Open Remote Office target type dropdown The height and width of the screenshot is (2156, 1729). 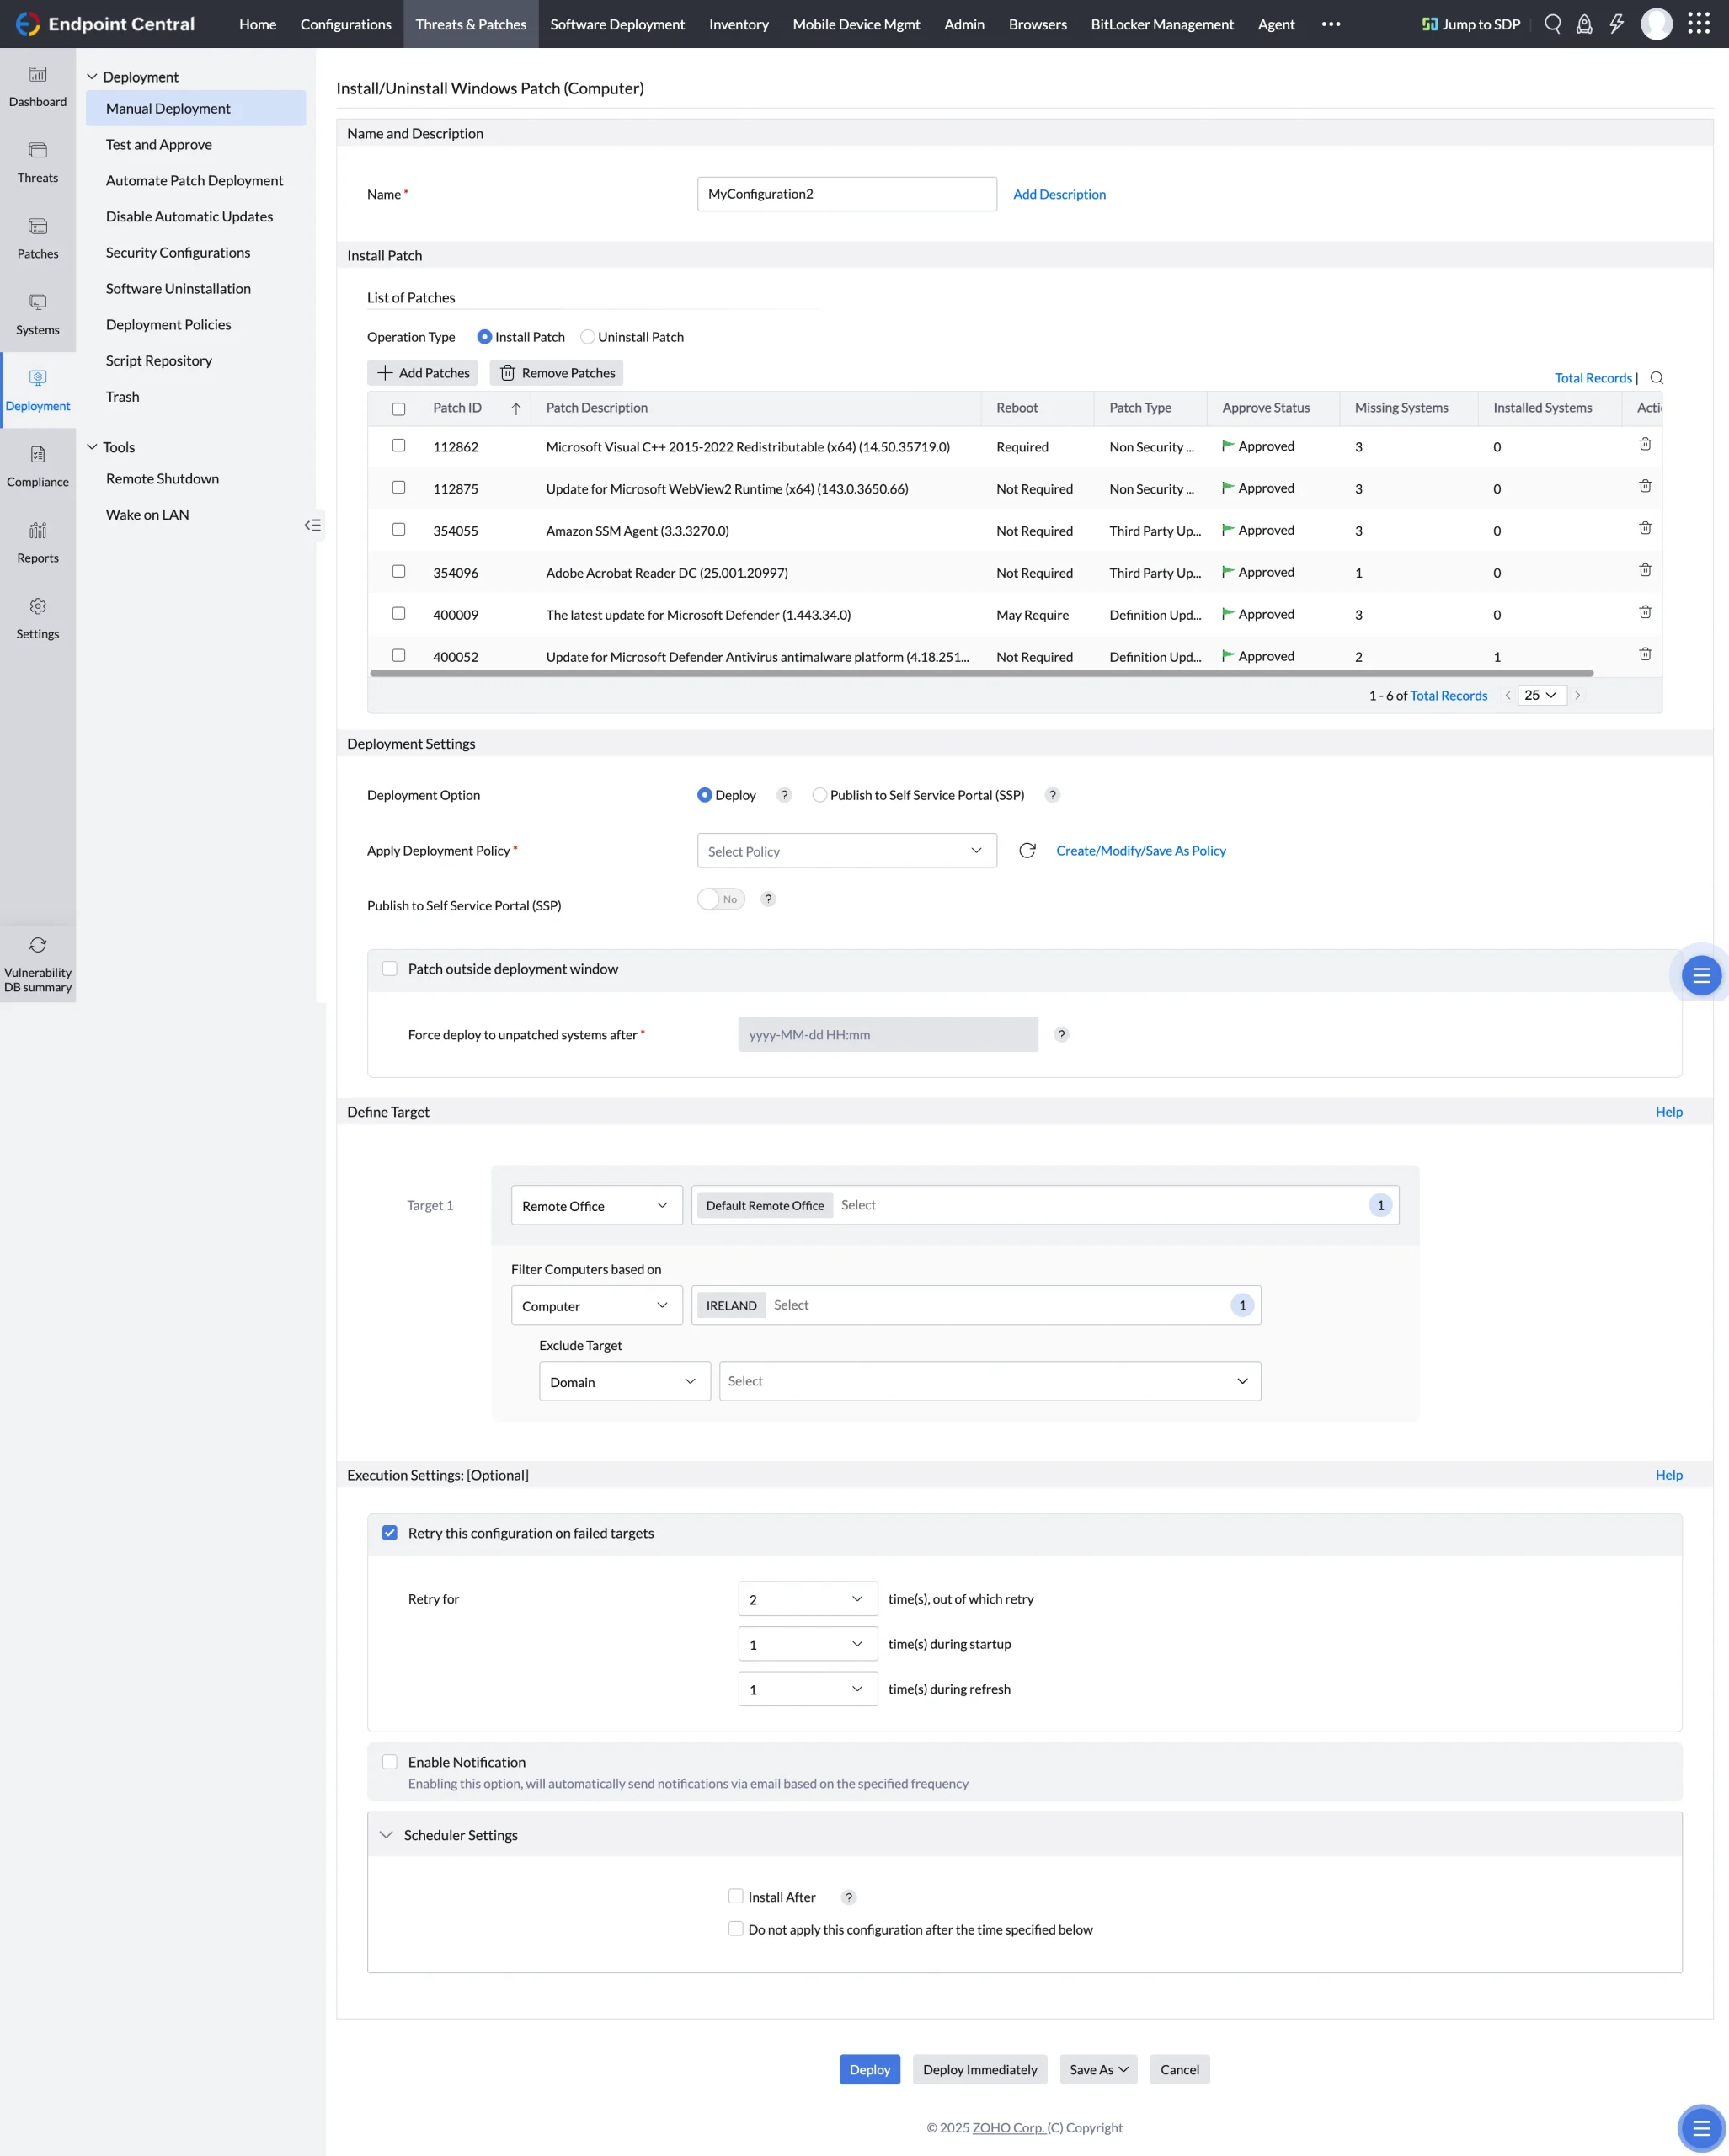[597, 1205]
